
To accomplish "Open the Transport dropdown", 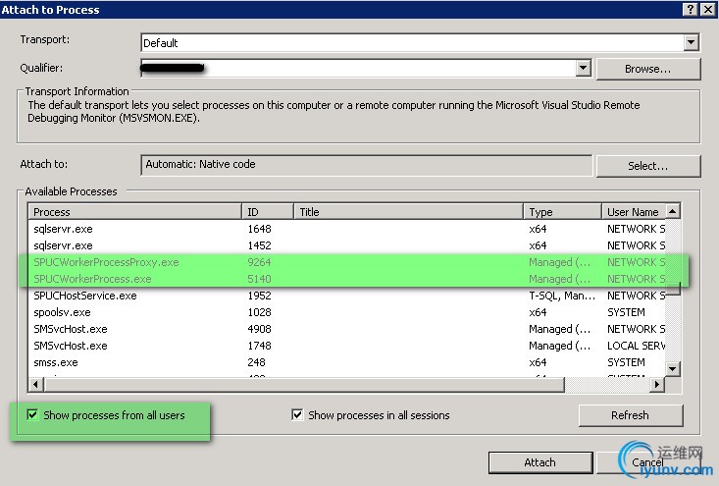I will click(x=691, y=42).
